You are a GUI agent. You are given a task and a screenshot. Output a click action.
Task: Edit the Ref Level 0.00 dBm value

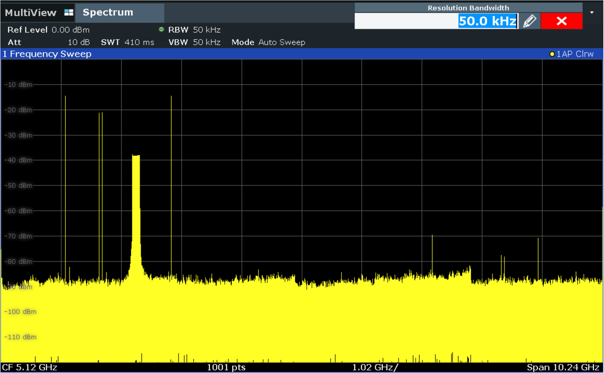point(49,29)
